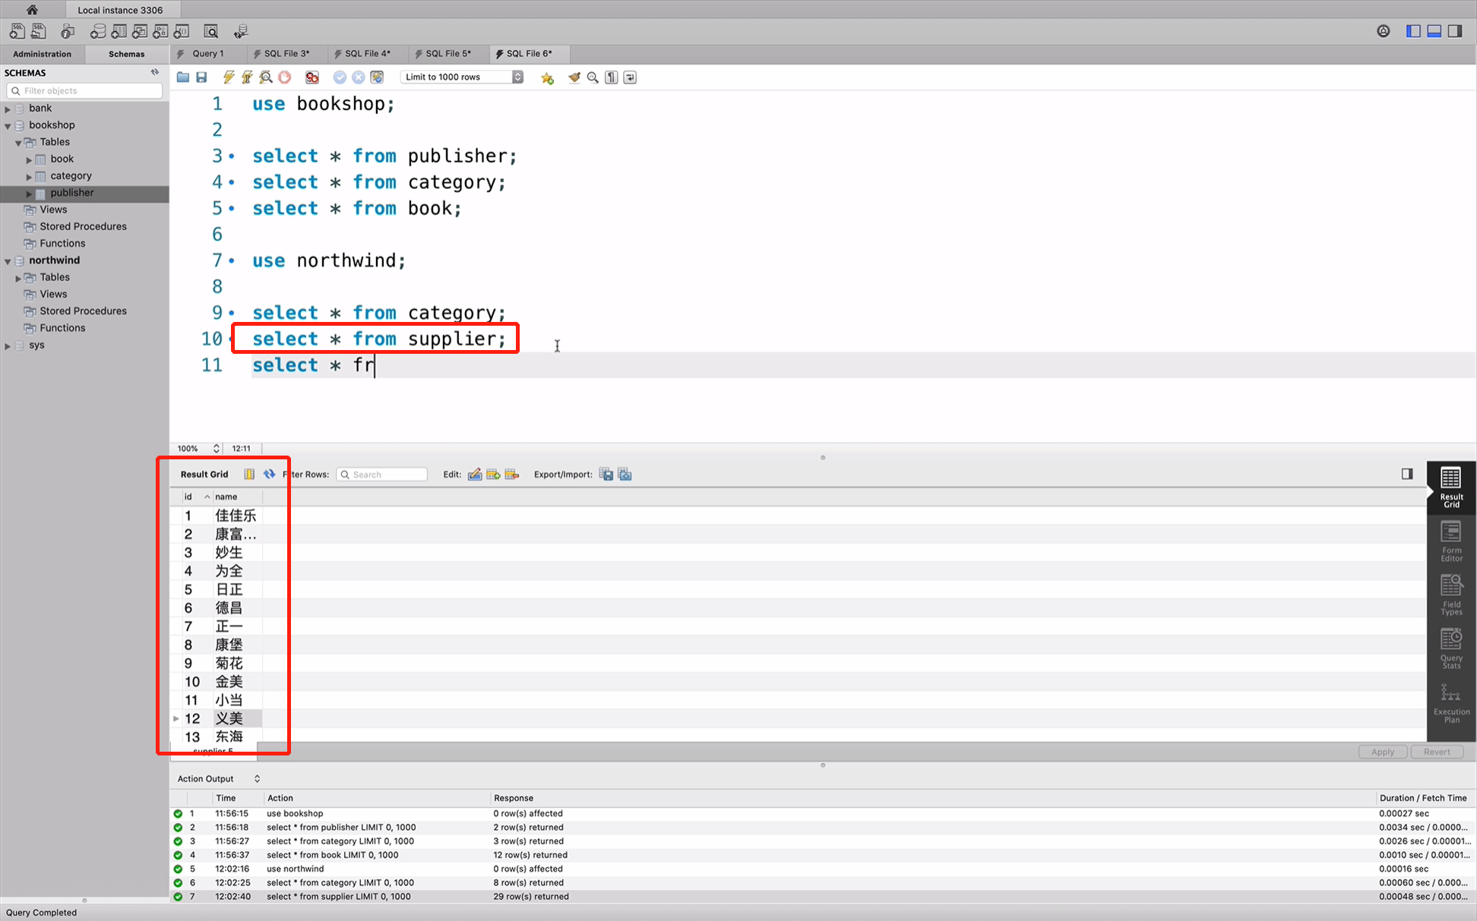Switch to the SQL File 6 tab
Screen dimensions: 1477x921
(x=527, y=53)
